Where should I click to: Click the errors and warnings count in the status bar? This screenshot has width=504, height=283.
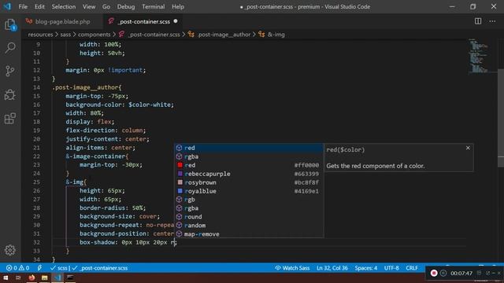pyautogui.click(x=17, y=268)
